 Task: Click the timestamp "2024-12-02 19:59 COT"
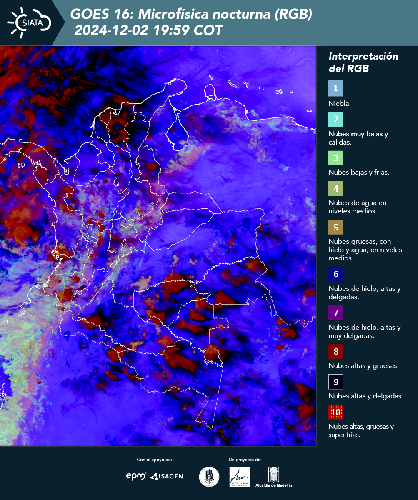[149, 30]
